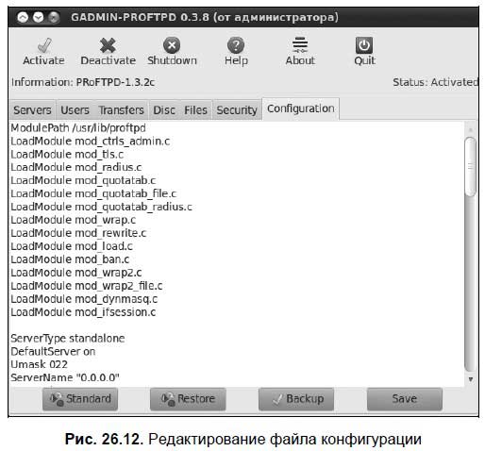
Task: Open the Files tab
Action: point(195,110)
